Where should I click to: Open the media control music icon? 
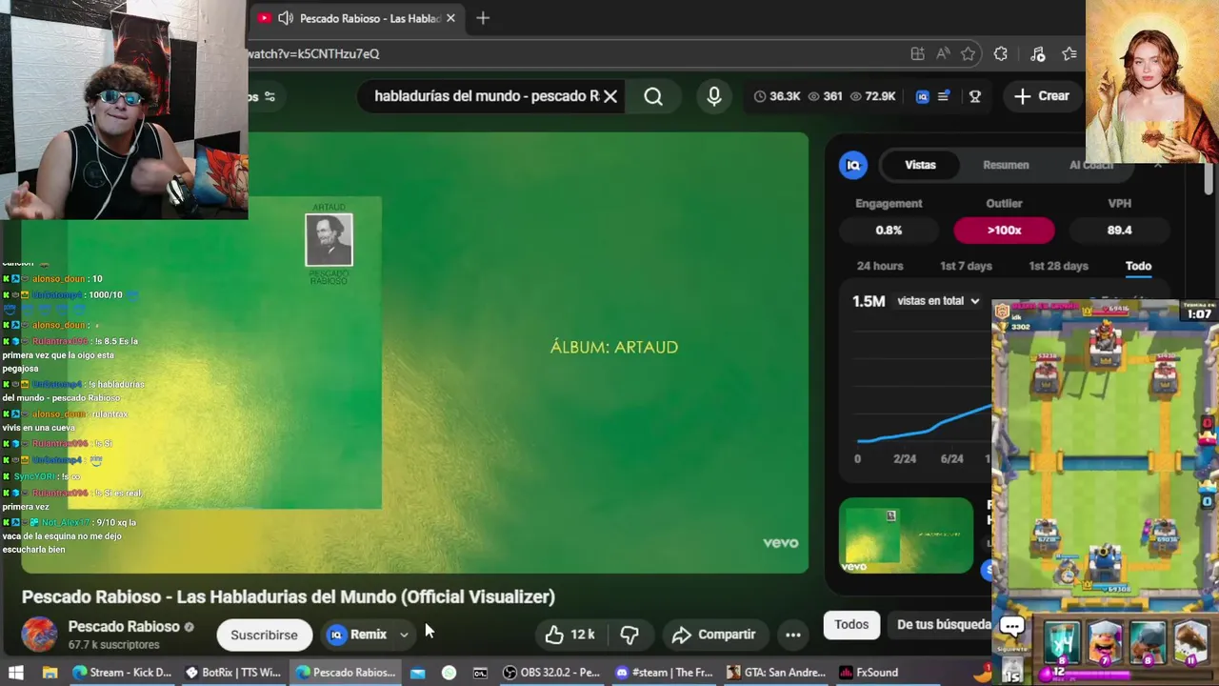(x=1038, y=54)
